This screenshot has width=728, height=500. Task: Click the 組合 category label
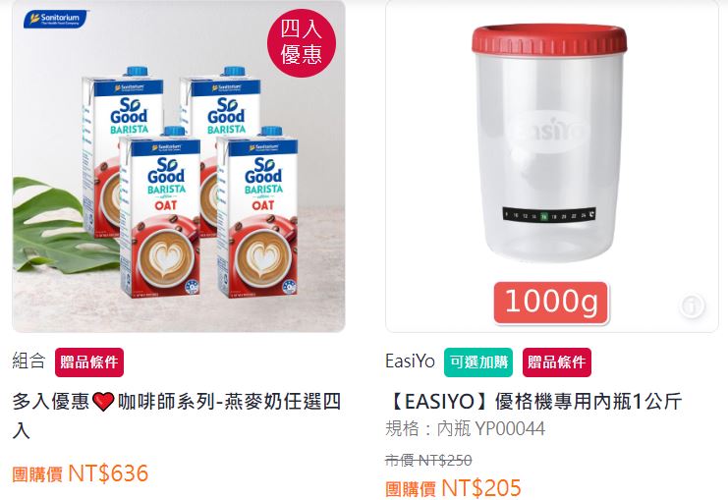[28, 361]
